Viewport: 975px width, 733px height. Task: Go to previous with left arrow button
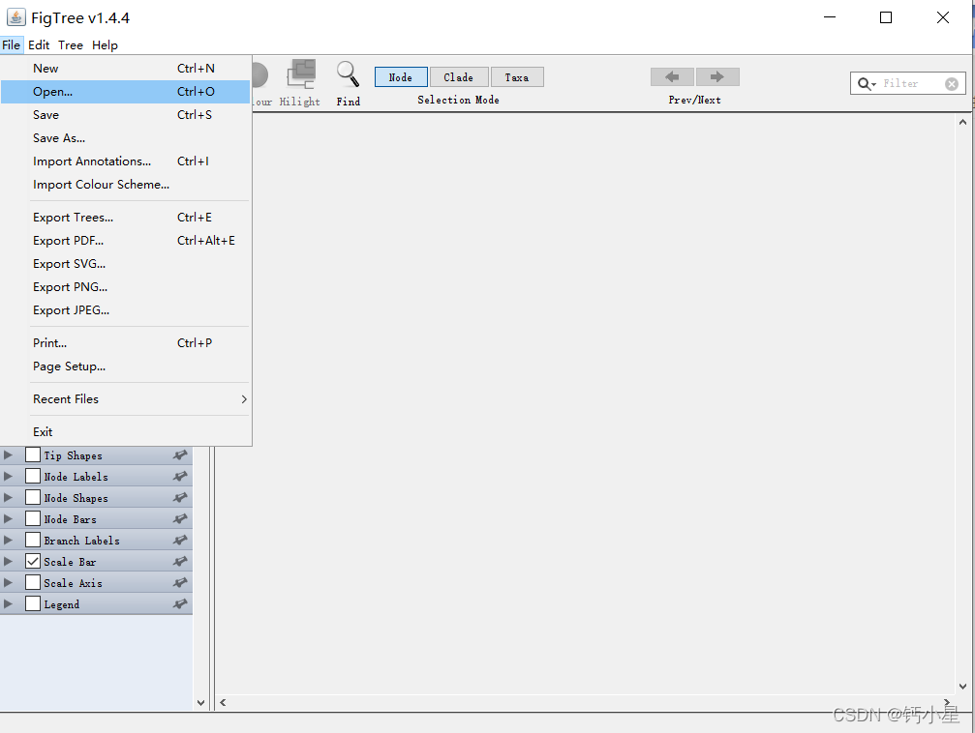click(672, 77)
